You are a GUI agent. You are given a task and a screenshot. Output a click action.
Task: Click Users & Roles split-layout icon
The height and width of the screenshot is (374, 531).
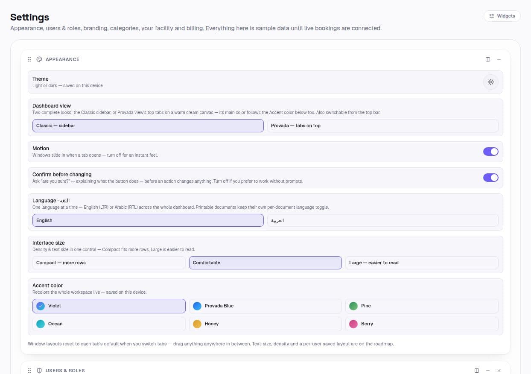pos(477,371)
